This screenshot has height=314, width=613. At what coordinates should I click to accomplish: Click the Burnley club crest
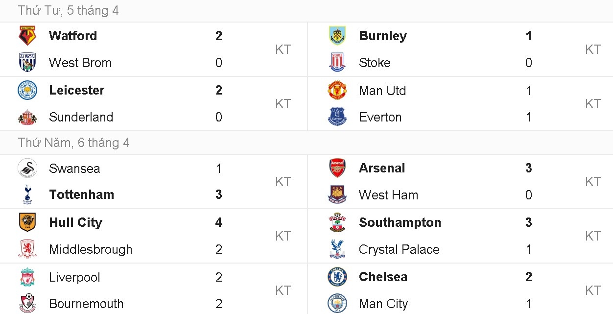coord(337,36)
